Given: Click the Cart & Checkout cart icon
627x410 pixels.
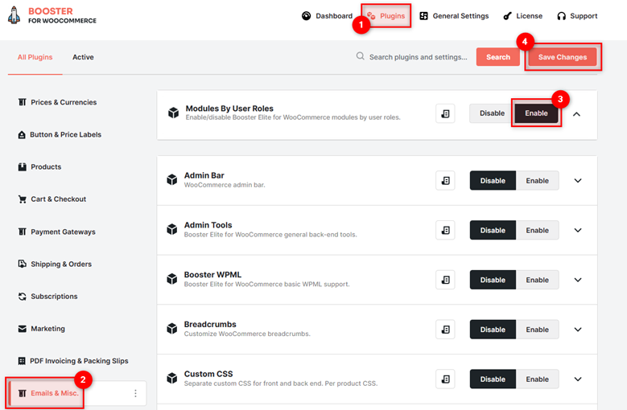Looking at the screenshot, I should (23, 199).
